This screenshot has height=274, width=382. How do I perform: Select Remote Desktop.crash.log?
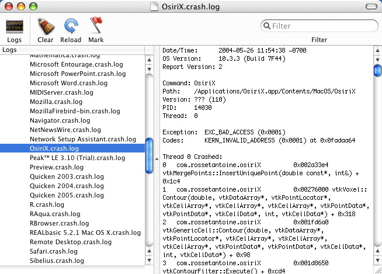(71, 242)
